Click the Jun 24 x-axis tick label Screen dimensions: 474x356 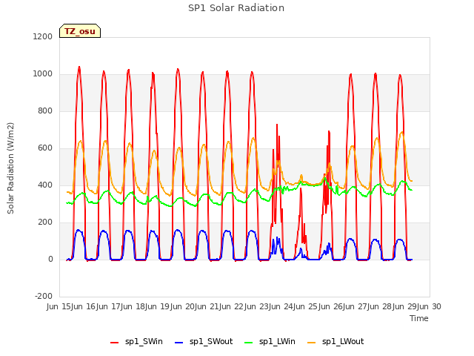point(281,306)
